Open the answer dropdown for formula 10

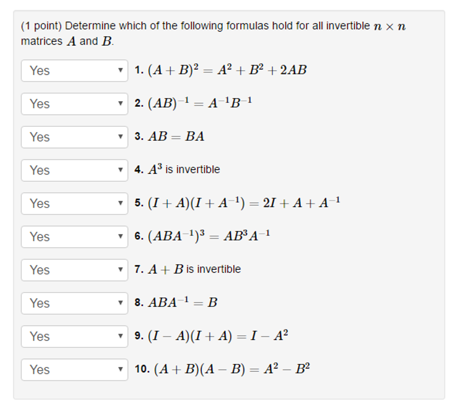(x=74, y=370)
